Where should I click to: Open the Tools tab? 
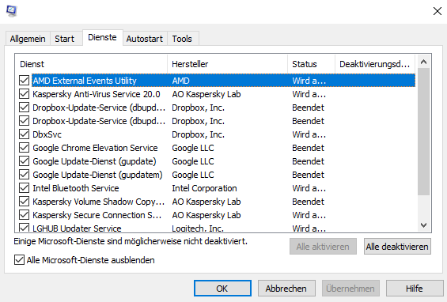(182, 39)
